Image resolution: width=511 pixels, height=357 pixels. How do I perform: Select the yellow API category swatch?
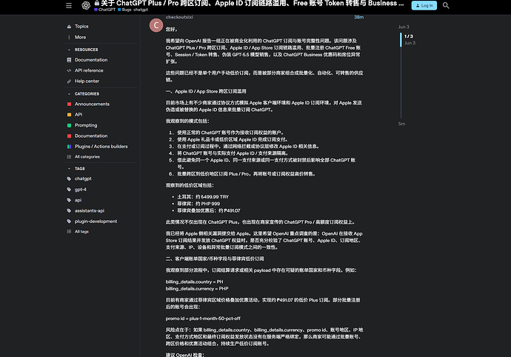pos(69,115)
